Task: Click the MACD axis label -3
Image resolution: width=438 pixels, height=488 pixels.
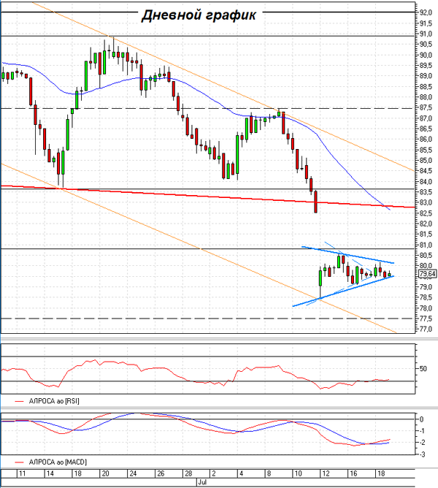Action: (x=421, y=454)
